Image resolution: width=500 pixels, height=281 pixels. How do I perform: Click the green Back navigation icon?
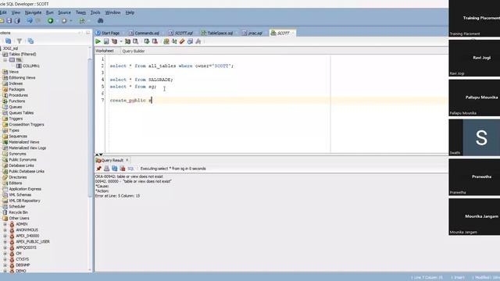[x=50, y=21]
